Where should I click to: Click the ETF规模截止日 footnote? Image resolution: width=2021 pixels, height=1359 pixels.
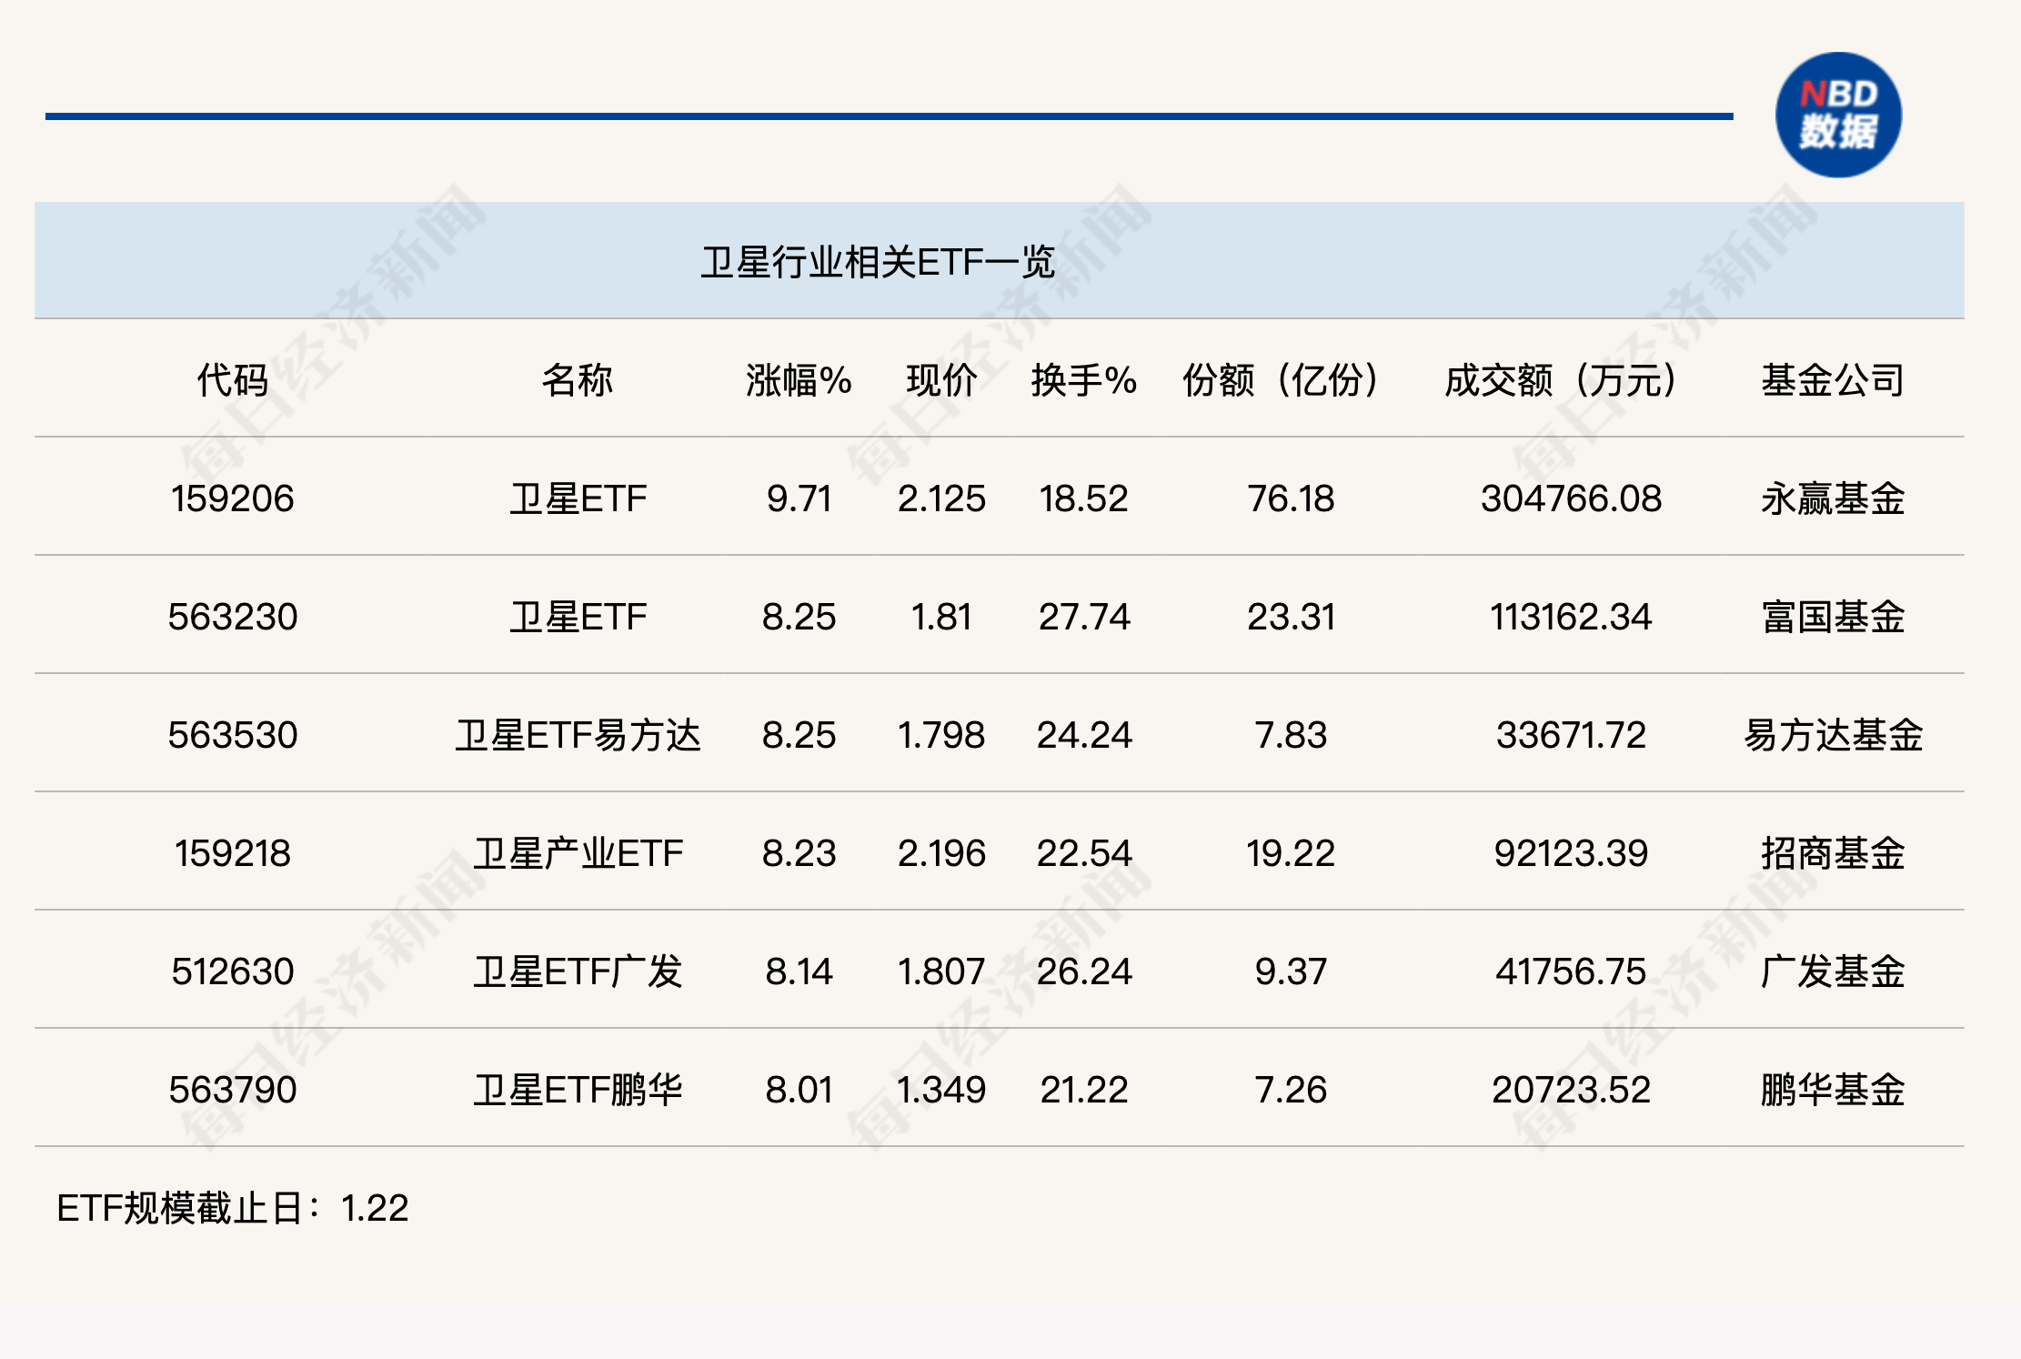point(233,1208)
